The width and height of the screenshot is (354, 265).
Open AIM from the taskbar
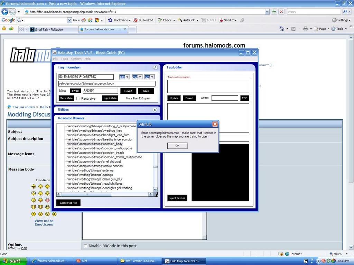pyautogui.click(x=96, y=261)
